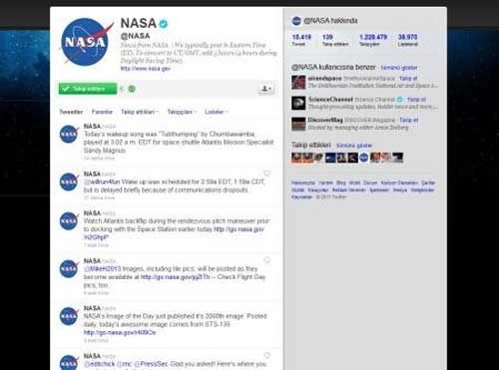Click NASA avatar on the Tubthumping wakeup tweet

point(69,134)
